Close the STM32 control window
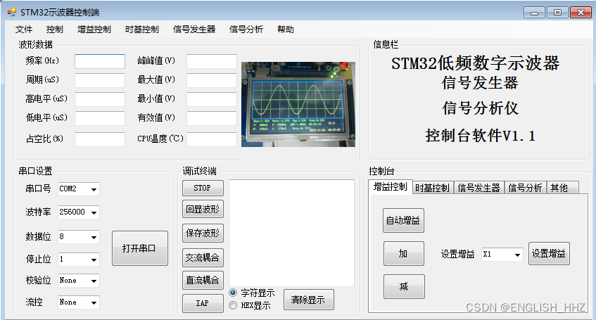The height and width of the screenshot is (320, 596). [581, 13]
